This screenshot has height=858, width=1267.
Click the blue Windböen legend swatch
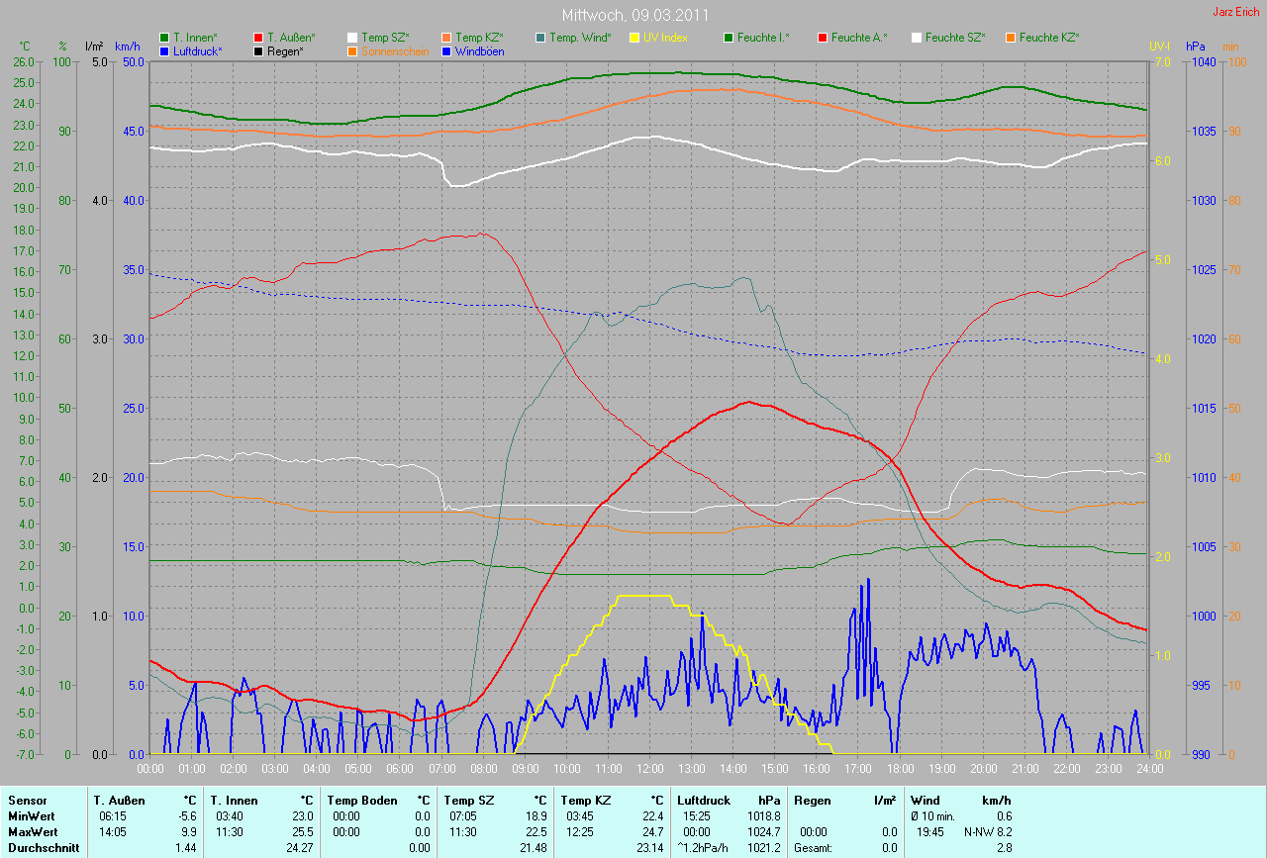point(446,50)
